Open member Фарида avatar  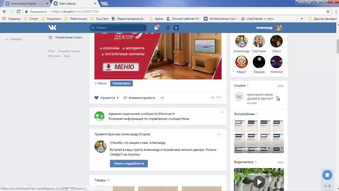tap(259, 62)
